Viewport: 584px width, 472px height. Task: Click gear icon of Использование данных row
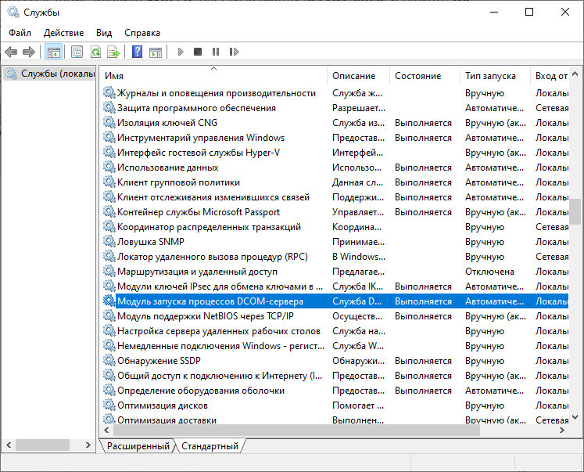(x=109, y=168)
